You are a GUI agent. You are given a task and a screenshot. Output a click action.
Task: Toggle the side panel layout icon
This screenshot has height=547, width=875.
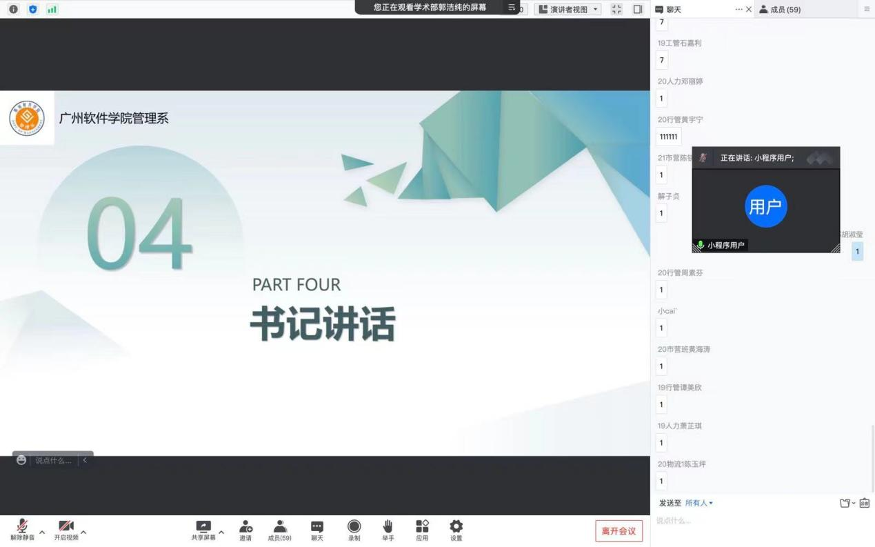pyautogui.click(x=637, y=9)
